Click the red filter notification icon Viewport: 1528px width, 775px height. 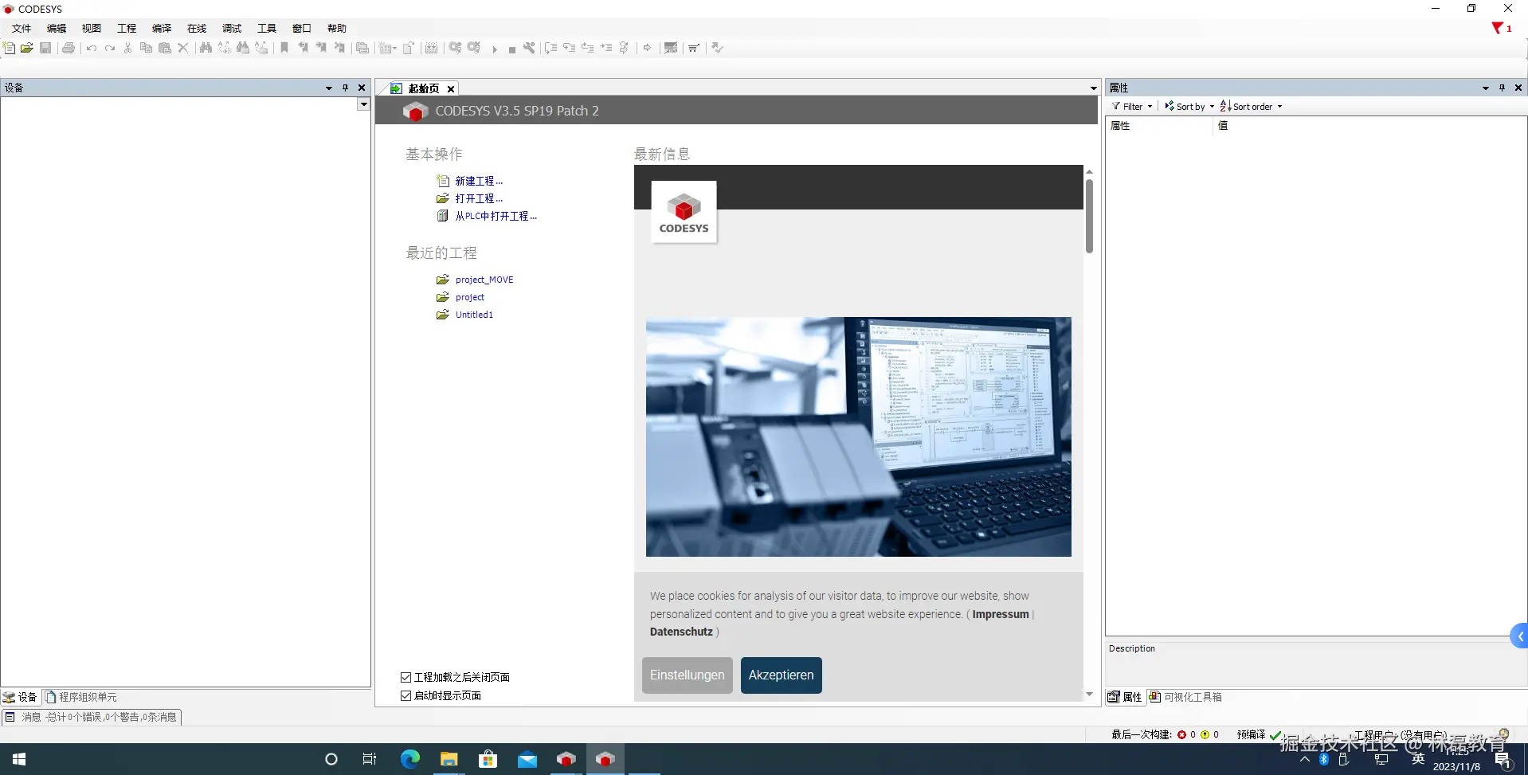1498,28
